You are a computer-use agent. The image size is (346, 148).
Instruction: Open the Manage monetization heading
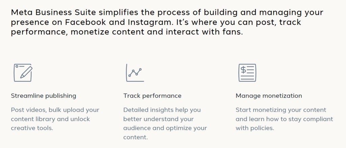tap(269, 96)
